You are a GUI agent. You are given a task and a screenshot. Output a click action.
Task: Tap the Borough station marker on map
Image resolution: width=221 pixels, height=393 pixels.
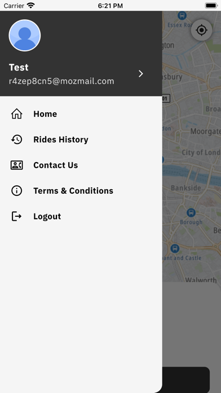click(x=191, y=213)
